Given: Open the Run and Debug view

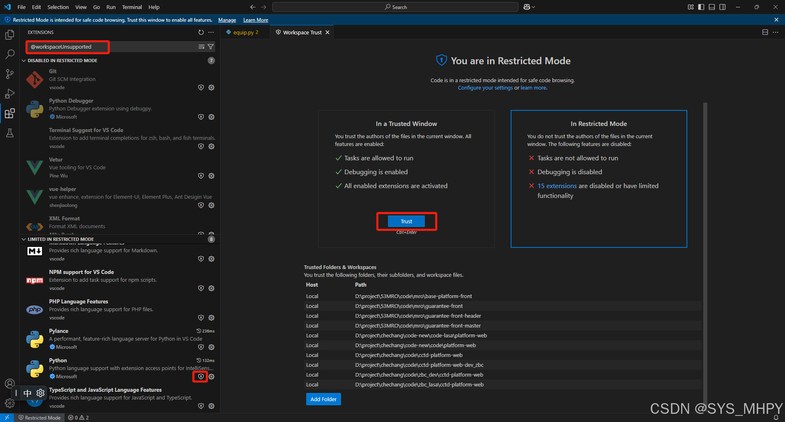Looking at the screenshot, I should pyautogui.click(x=10, y=93).
